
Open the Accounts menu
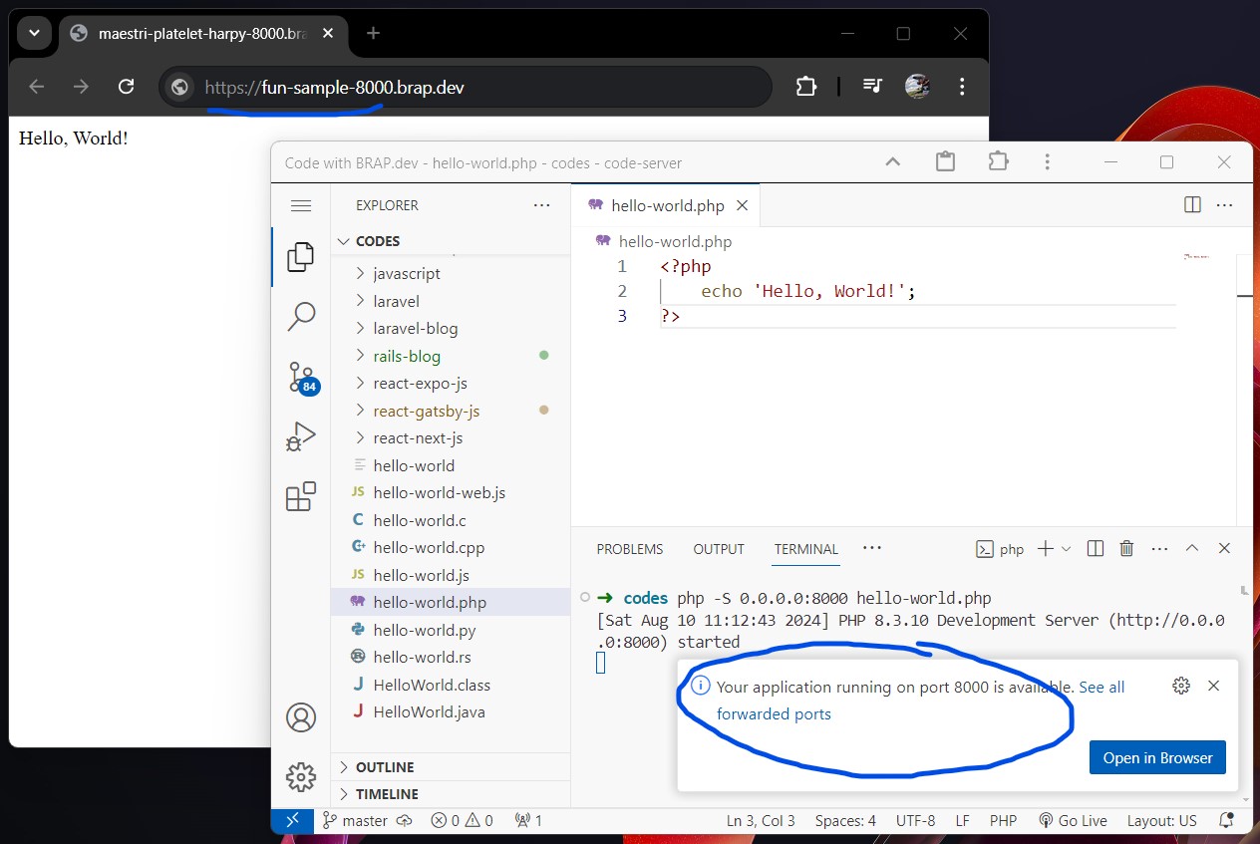coord(300,716)
